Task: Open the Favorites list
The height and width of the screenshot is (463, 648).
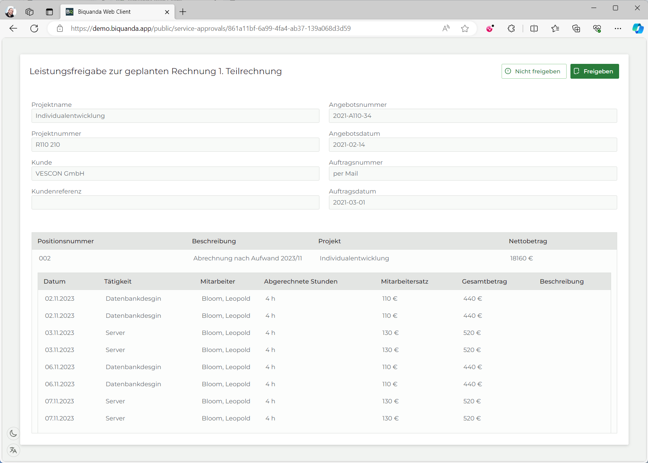Action: (x=555, y=29)
